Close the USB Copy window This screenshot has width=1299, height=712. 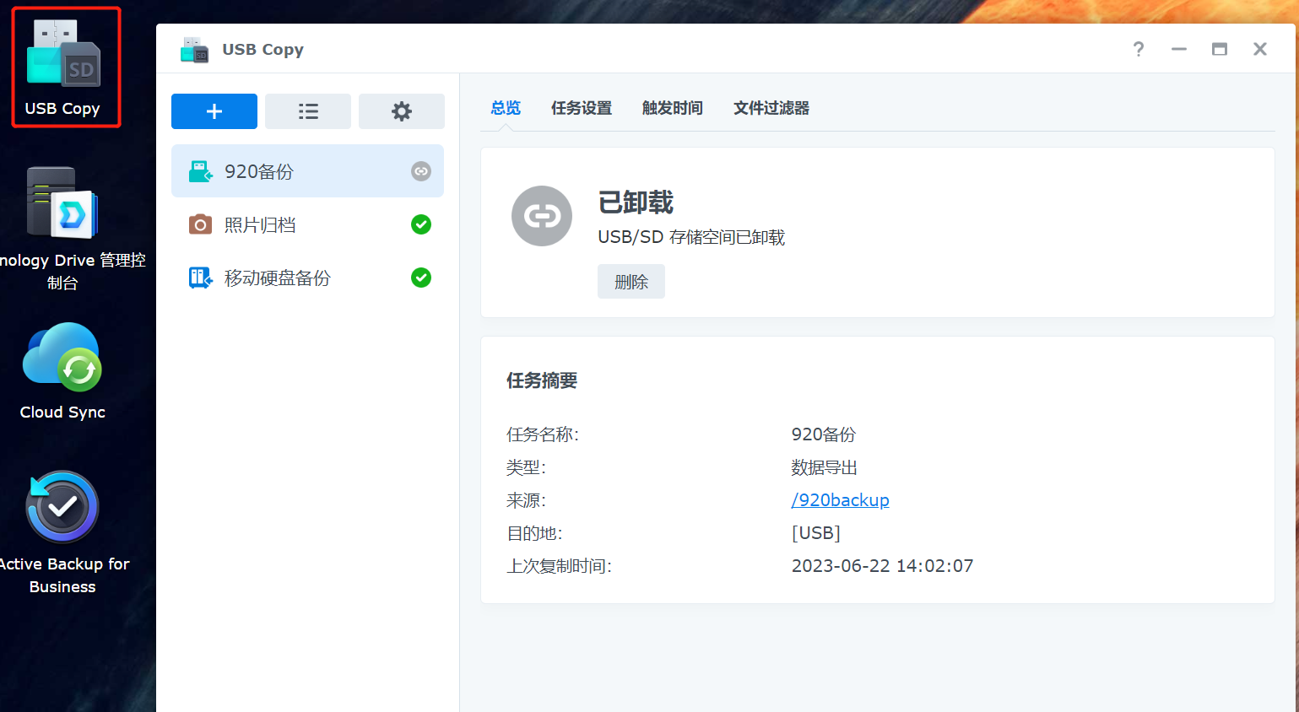click(x=1260, y=50)
